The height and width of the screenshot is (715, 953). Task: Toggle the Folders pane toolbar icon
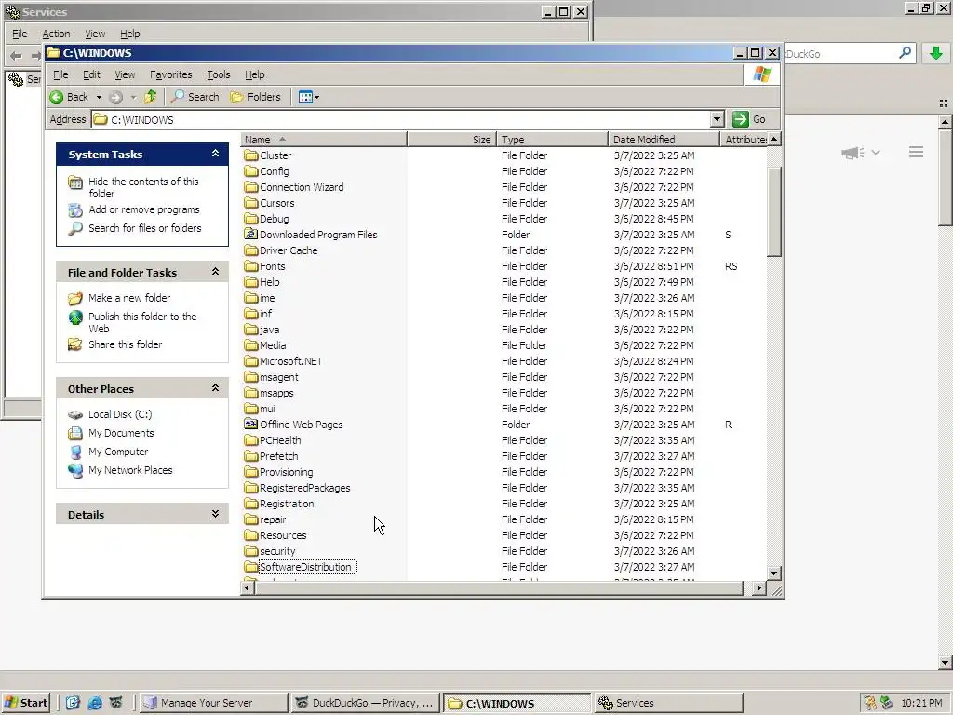click(x=237, y=97)
